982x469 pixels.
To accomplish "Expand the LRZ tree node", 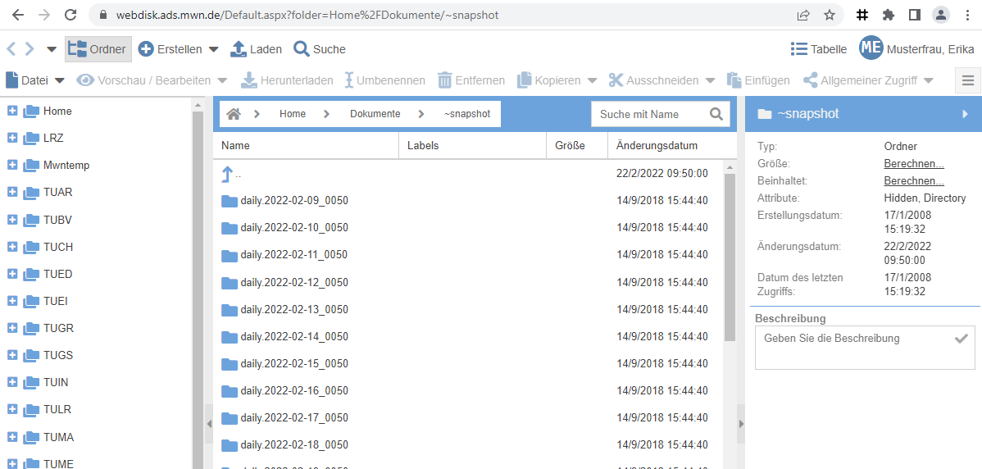I will pos(12,138).
